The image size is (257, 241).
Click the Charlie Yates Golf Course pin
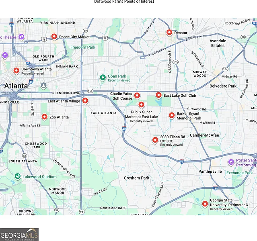137,96
